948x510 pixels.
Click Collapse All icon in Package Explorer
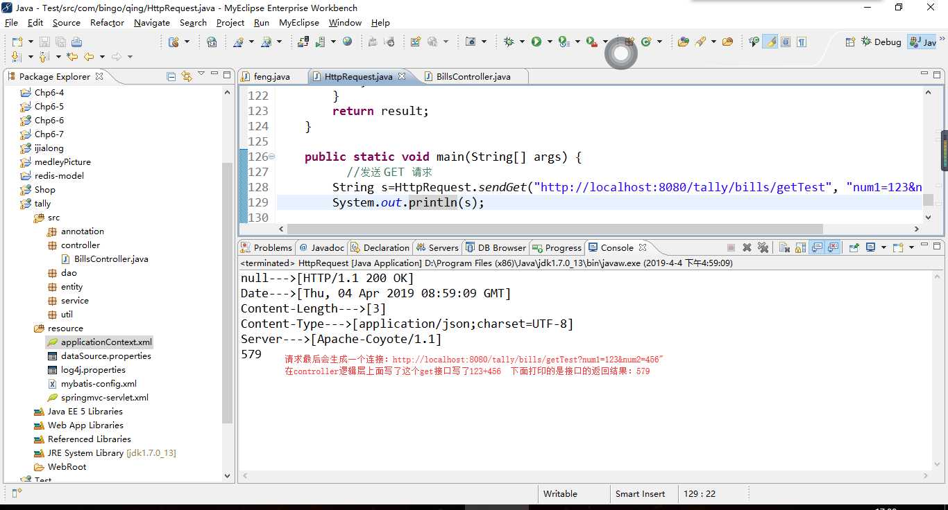[171, 76]
